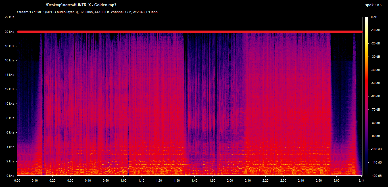The image size is (388, 187).
Task: Select the 20 kHz frequency axis label
Action: [9, 32]
